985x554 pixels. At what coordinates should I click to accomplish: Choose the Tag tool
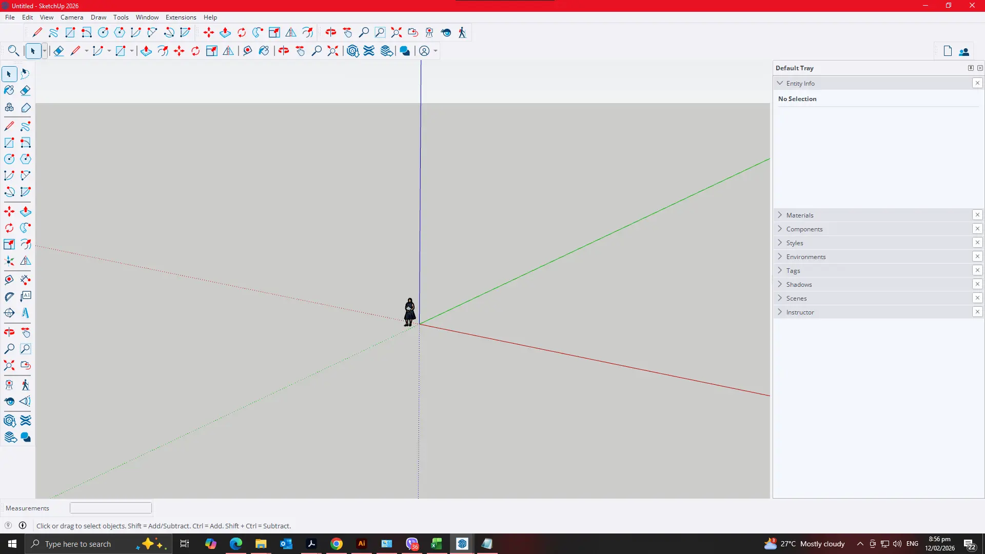26,108
